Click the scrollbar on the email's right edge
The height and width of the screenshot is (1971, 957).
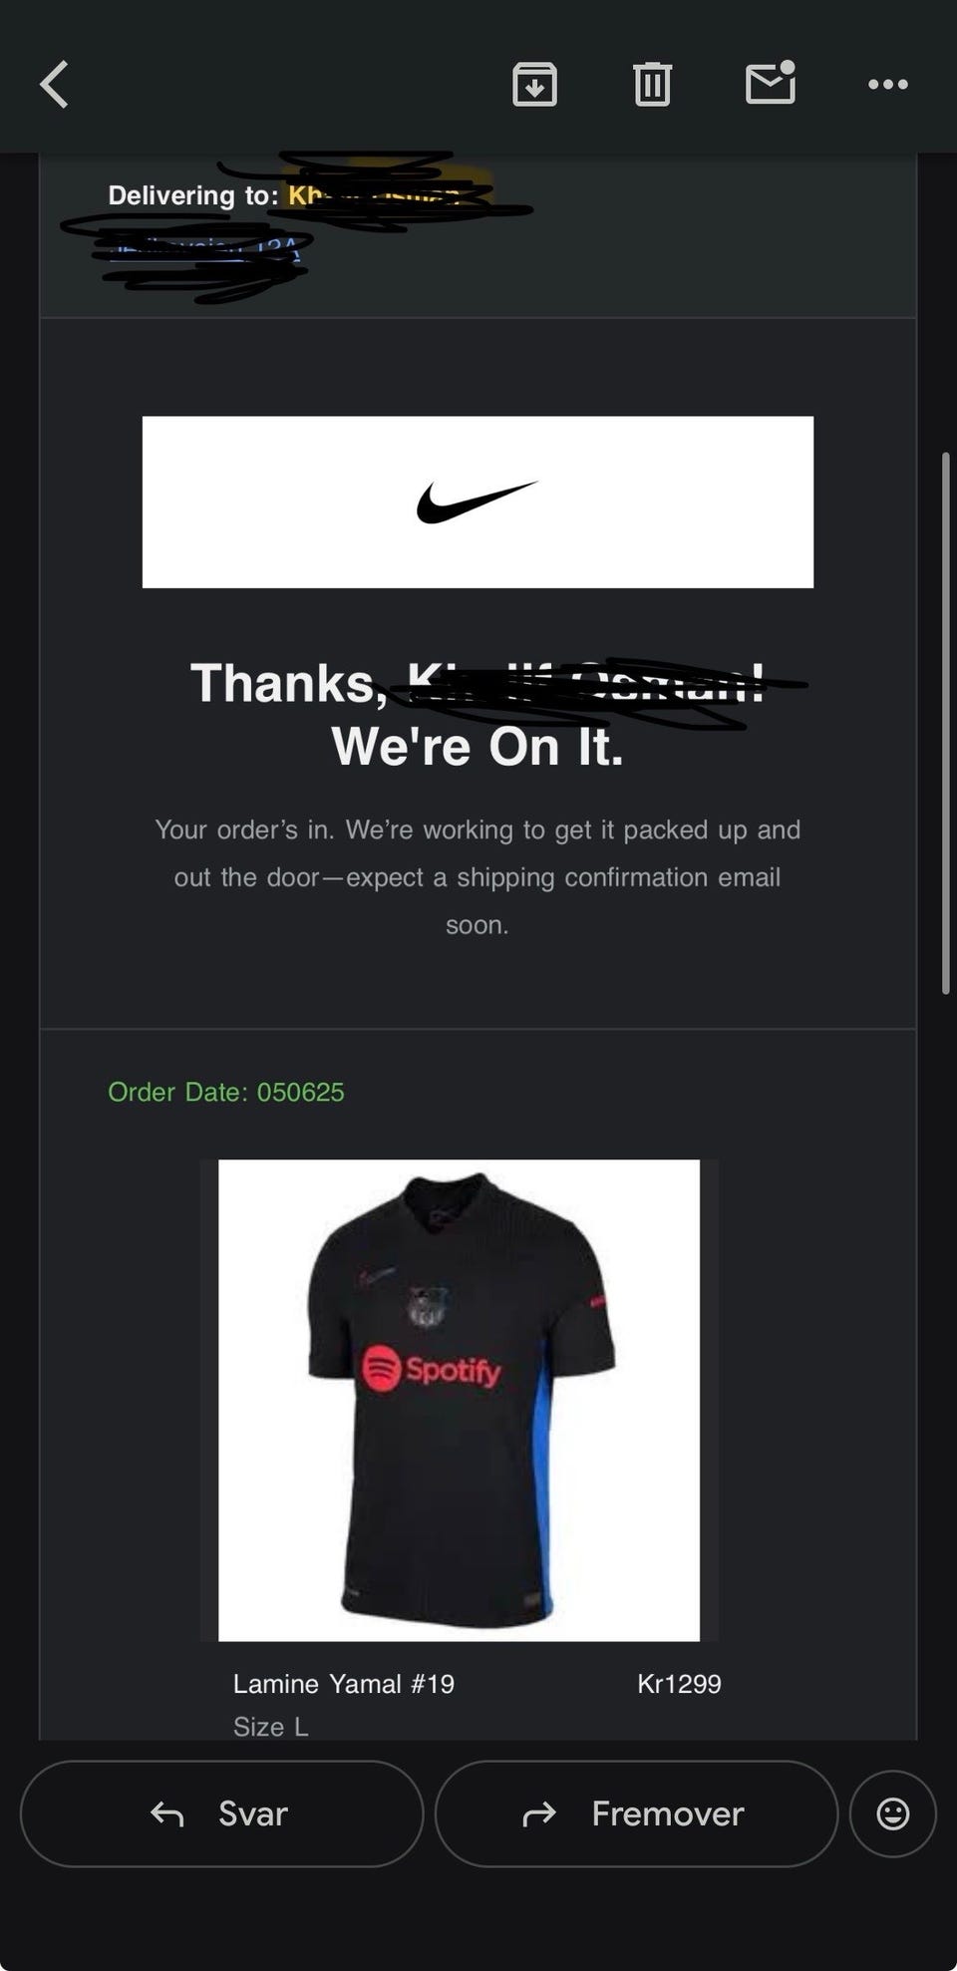pos(945,724)
